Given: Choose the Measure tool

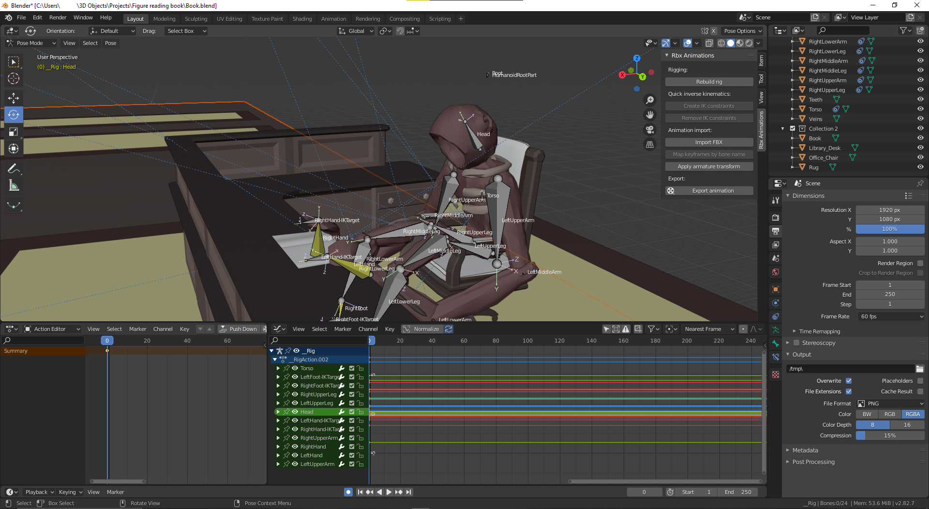Looking at the screenshot, I should [14, 186].
